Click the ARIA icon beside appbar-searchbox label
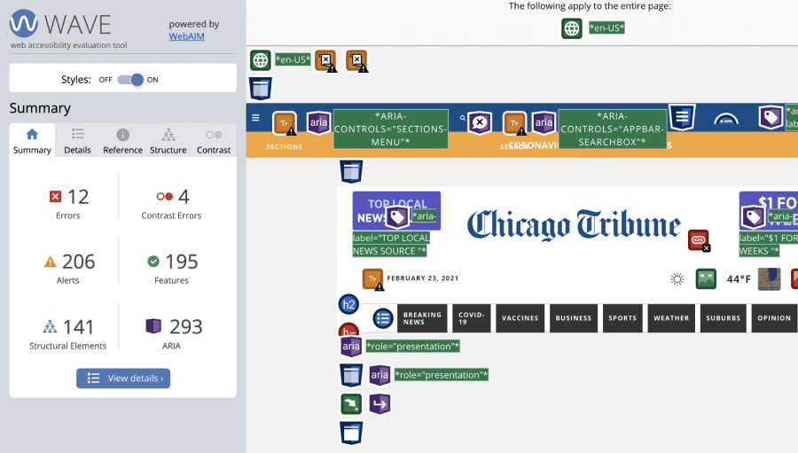 tap(544, 122)
